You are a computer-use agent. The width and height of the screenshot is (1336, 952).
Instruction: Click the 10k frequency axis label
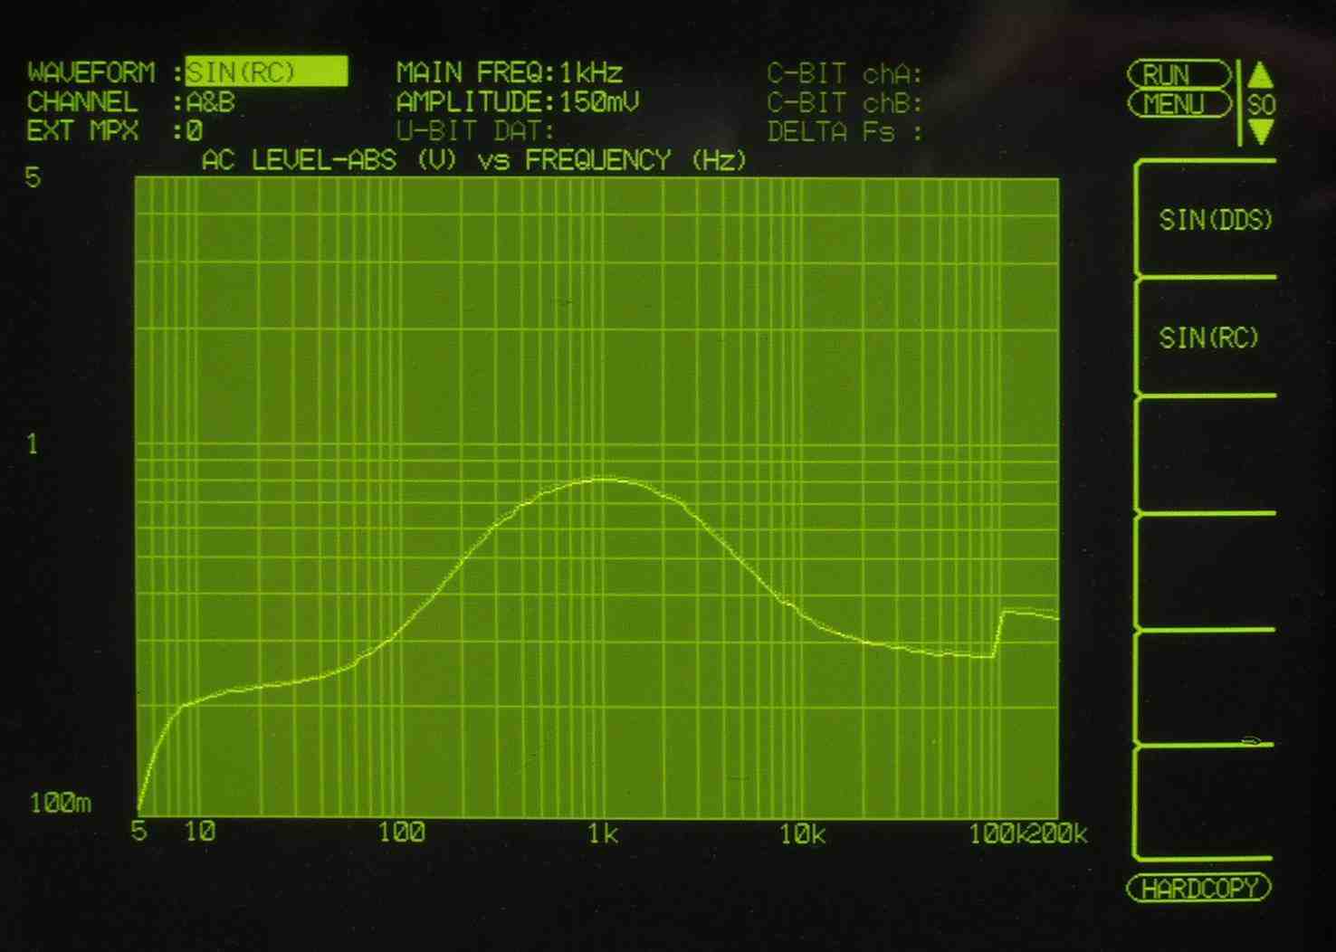[x=802, y=834]
